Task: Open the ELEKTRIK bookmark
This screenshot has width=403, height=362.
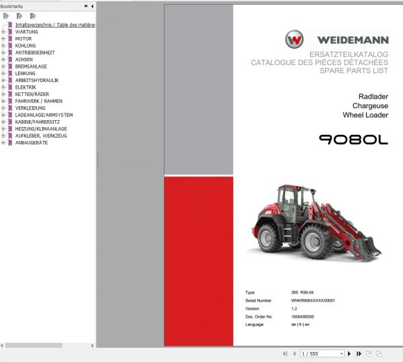Action: coord(26,87)
